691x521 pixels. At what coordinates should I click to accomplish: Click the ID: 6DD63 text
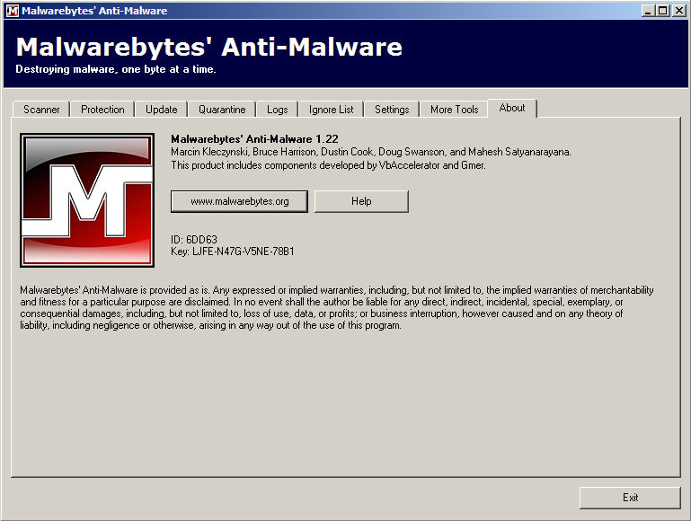[x=194, y=240]
